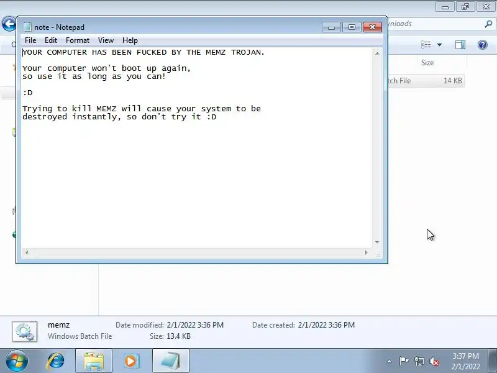Toggle the Explorer preview pane button
Image resolution: width=497 pixels, height=373 pixels.
click(460, 45)
